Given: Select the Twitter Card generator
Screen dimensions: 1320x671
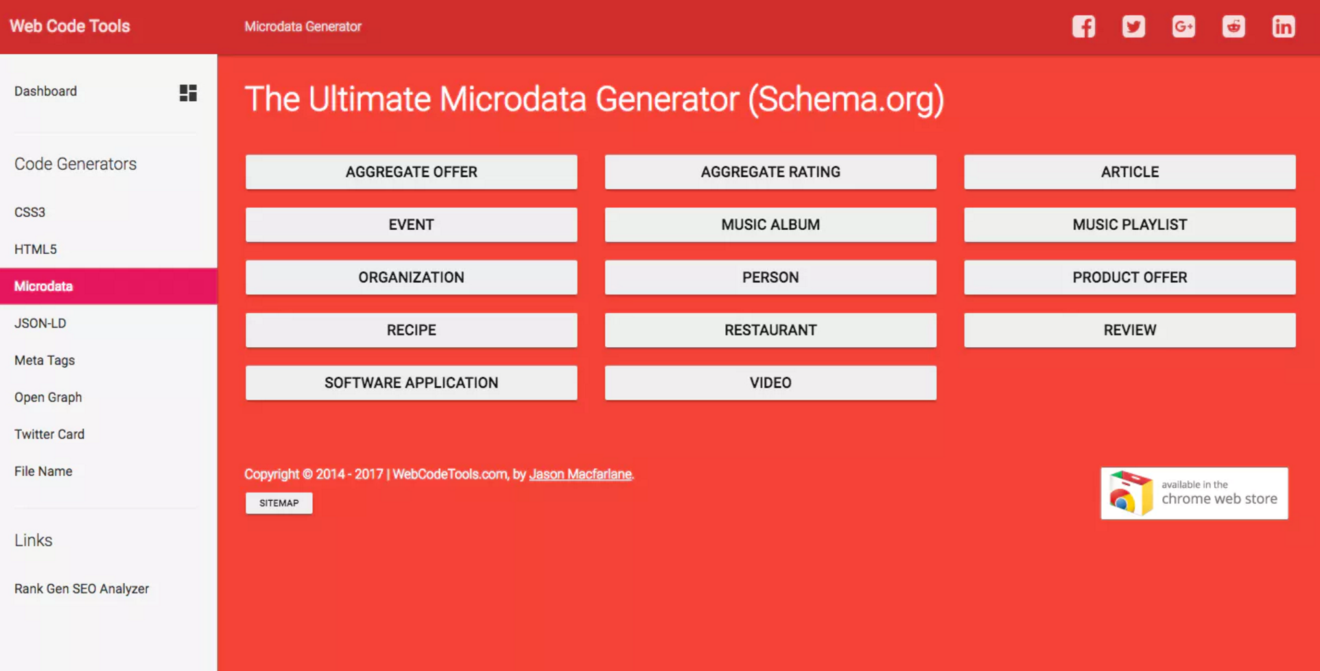Looking at the screenshot, I should click(x=49, y=434).
